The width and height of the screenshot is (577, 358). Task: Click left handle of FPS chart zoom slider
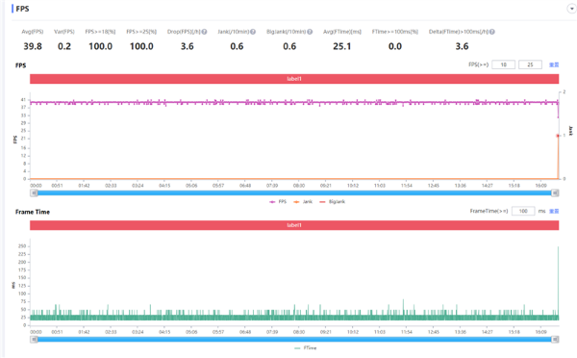point(34,193)
